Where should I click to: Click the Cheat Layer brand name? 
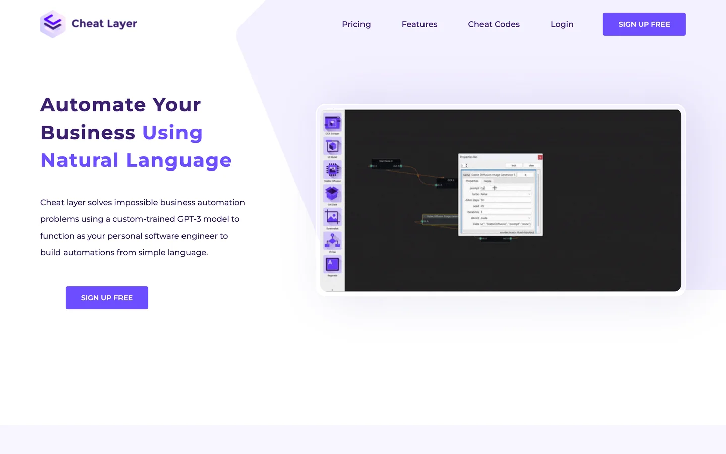click(x=104, y=24)
